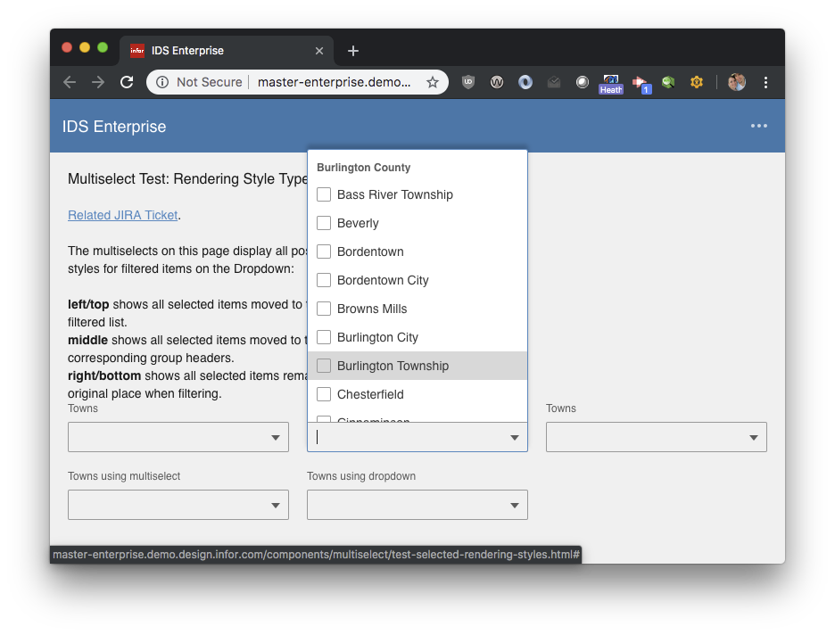This screenshot has width=835, height=635.
Task: Open the orange gear extension icon
Action: (697, 82)
